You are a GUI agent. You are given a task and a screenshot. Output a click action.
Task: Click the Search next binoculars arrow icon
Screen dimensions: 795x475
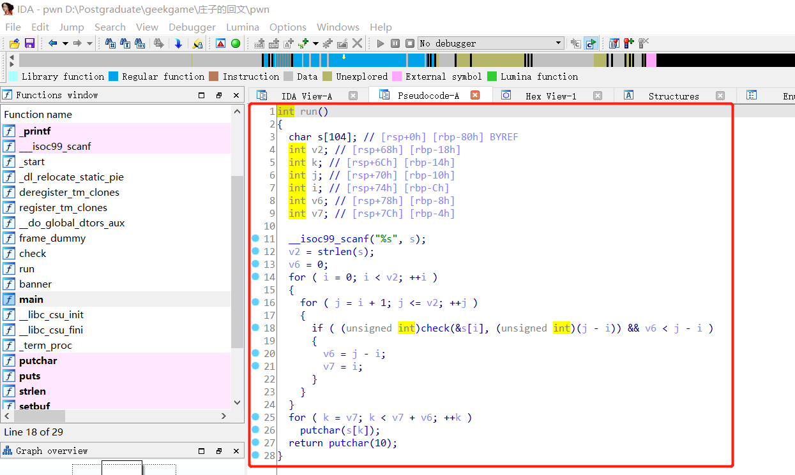pos(158,43)
